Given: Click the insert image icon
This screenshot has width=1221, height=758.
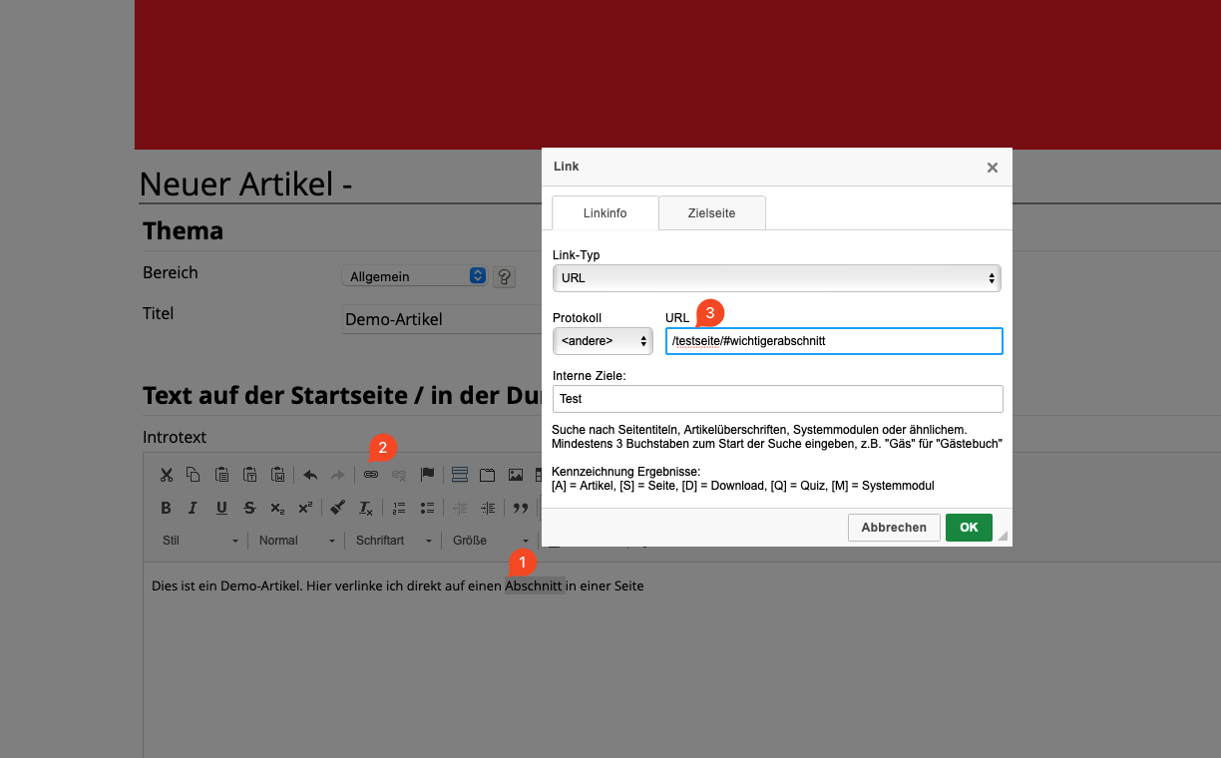Looking at the screenshot, I should [x=515, y=475].
